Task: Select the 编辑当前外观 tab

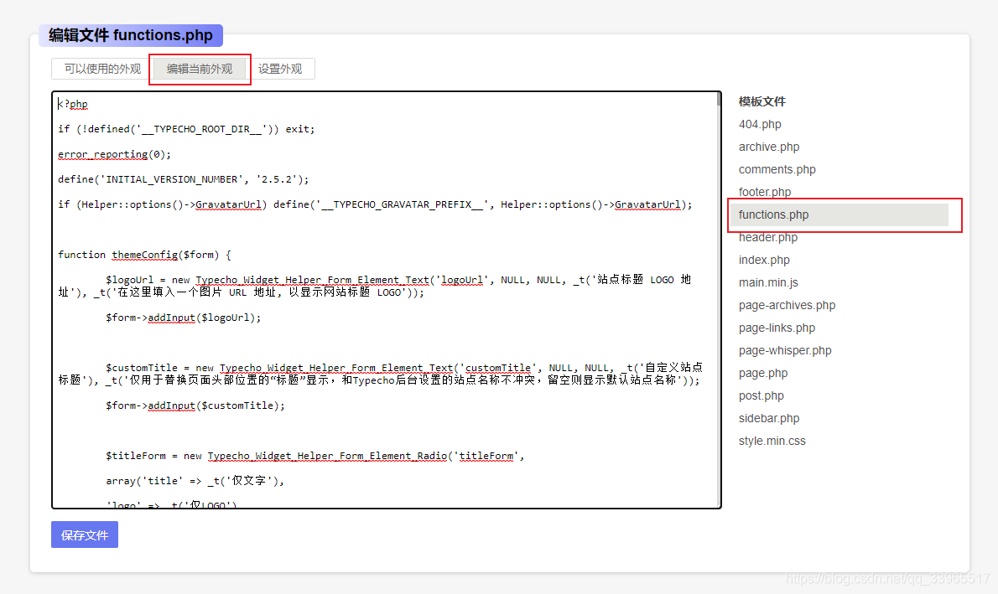Action: 200,69
